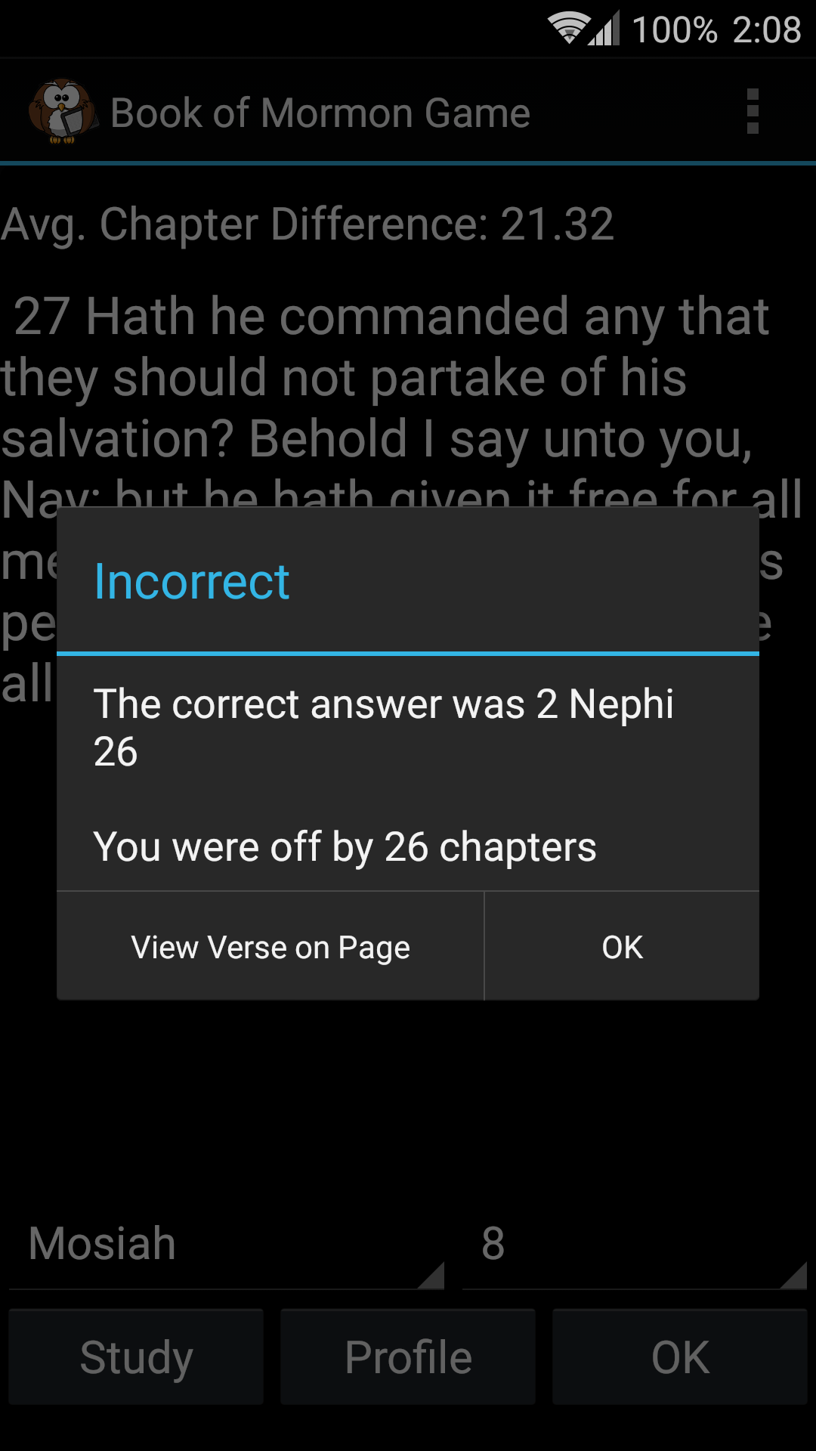The height and width of the screenshot is (1451, 816).
Task: Open the Profile section
Action: [408, 1357]
